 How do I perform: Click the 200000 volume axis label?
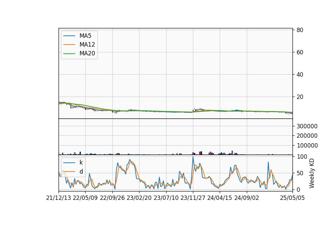point(307,136)
